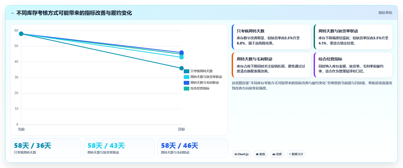
Task: Click the 进度 tag pill
Action: 277,154
